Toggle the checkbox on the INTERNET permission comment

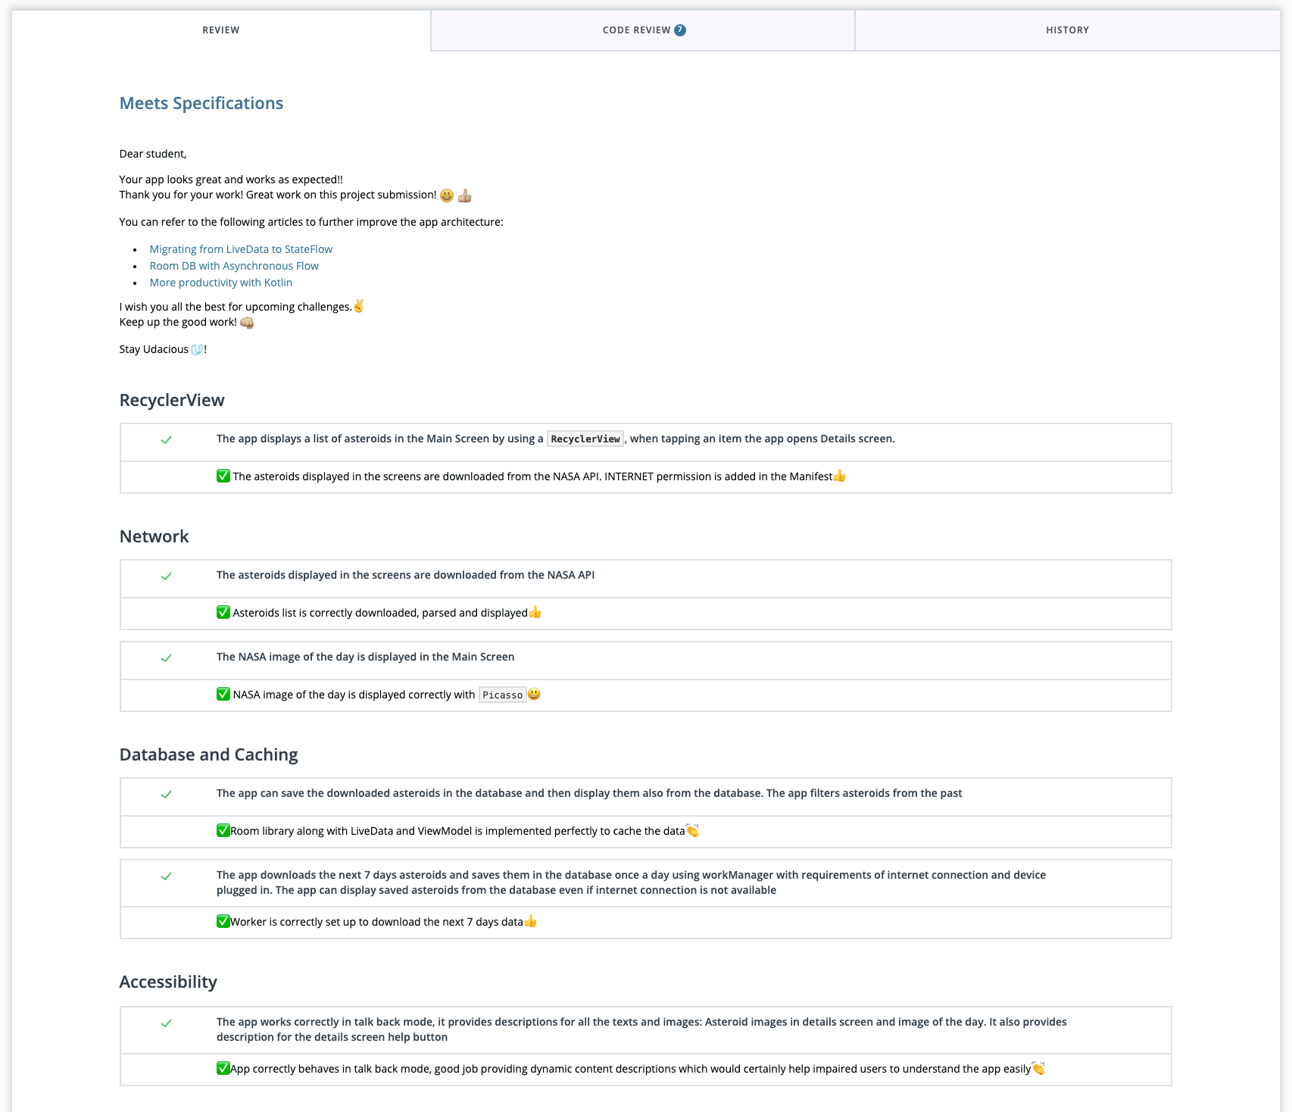click(223, 476)
